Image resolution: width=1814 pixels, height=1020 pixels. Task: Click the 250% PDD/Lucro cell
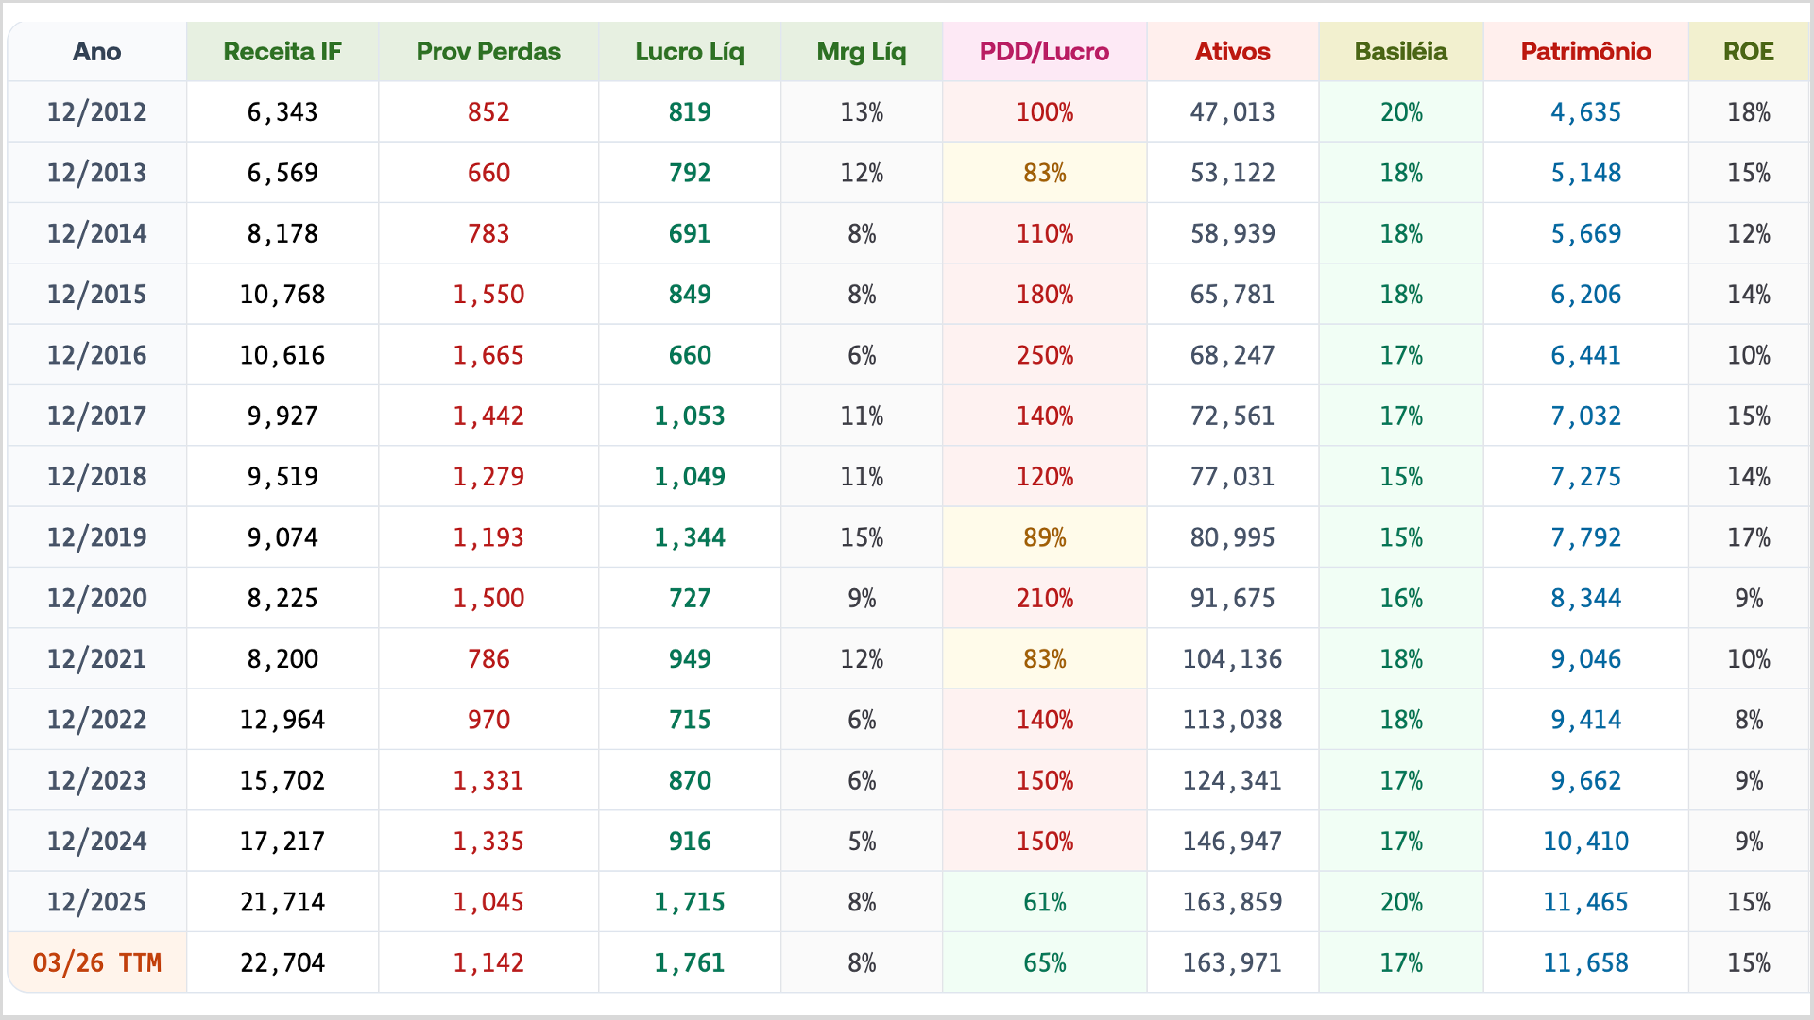[x=1044, y=355]
